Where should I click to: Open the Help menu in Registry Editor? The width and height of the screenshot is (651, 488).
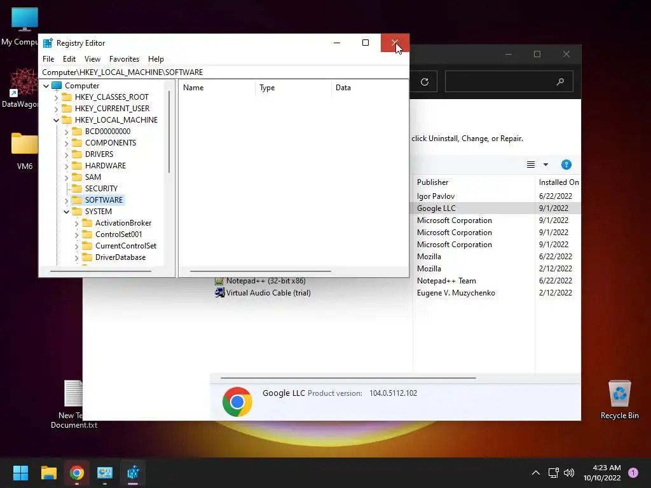(156, 59)
